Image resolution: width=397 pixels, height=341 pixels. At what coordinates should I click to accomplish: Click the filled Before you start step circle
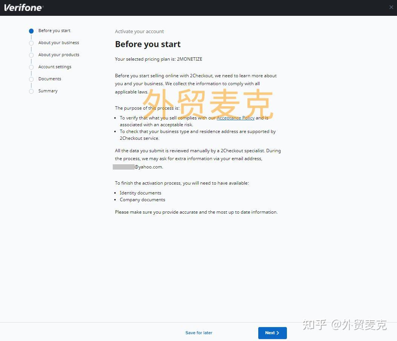(31, 31)
